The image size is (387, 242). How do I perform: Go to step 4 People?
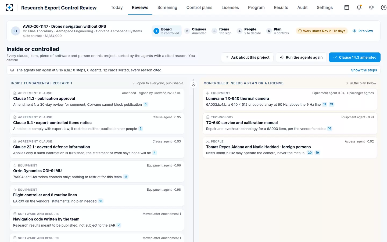[x=249, y=31]
